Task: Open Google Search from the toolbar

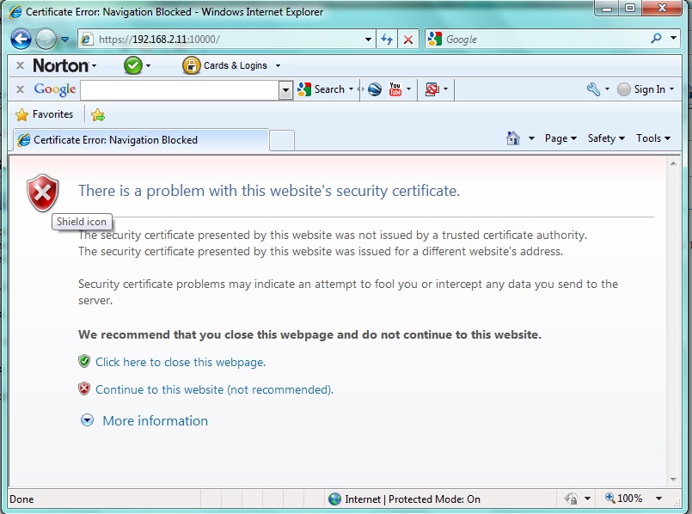Action: 326,89
